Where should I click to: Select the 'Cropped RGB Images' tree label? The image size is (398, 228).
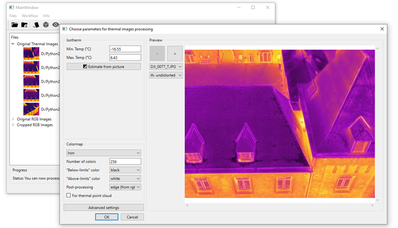pyautogui.click(x=35, y=125)
